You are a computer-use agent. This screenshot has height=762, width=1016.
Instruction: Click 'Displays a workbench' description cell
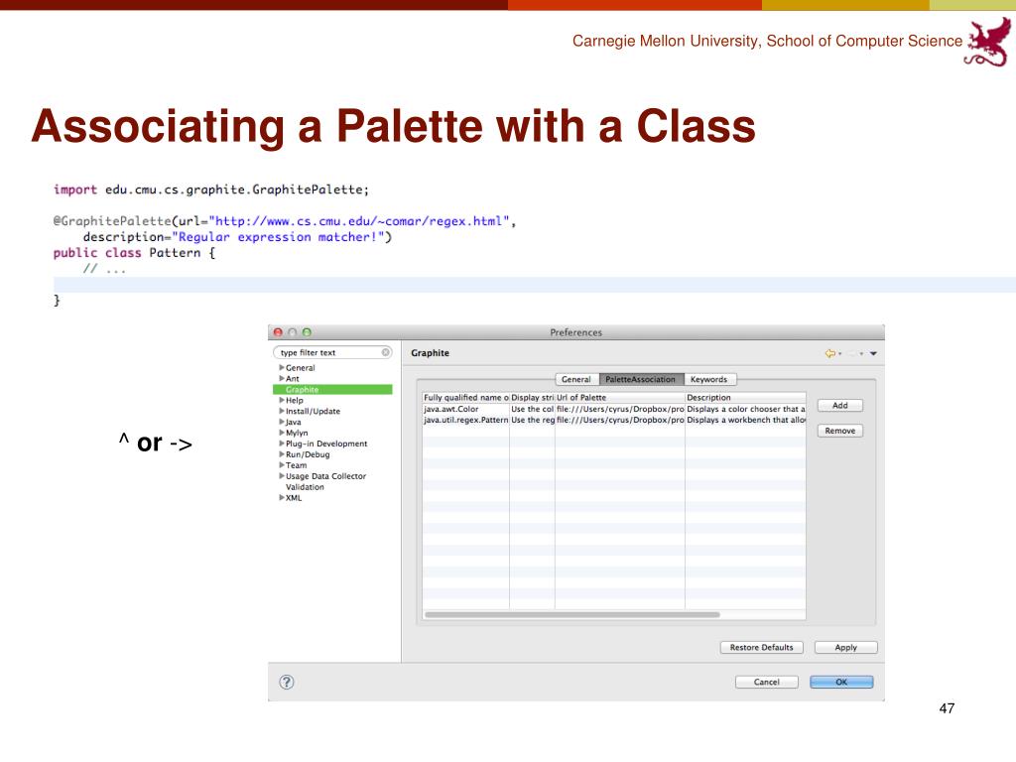[x=746, y=420]
